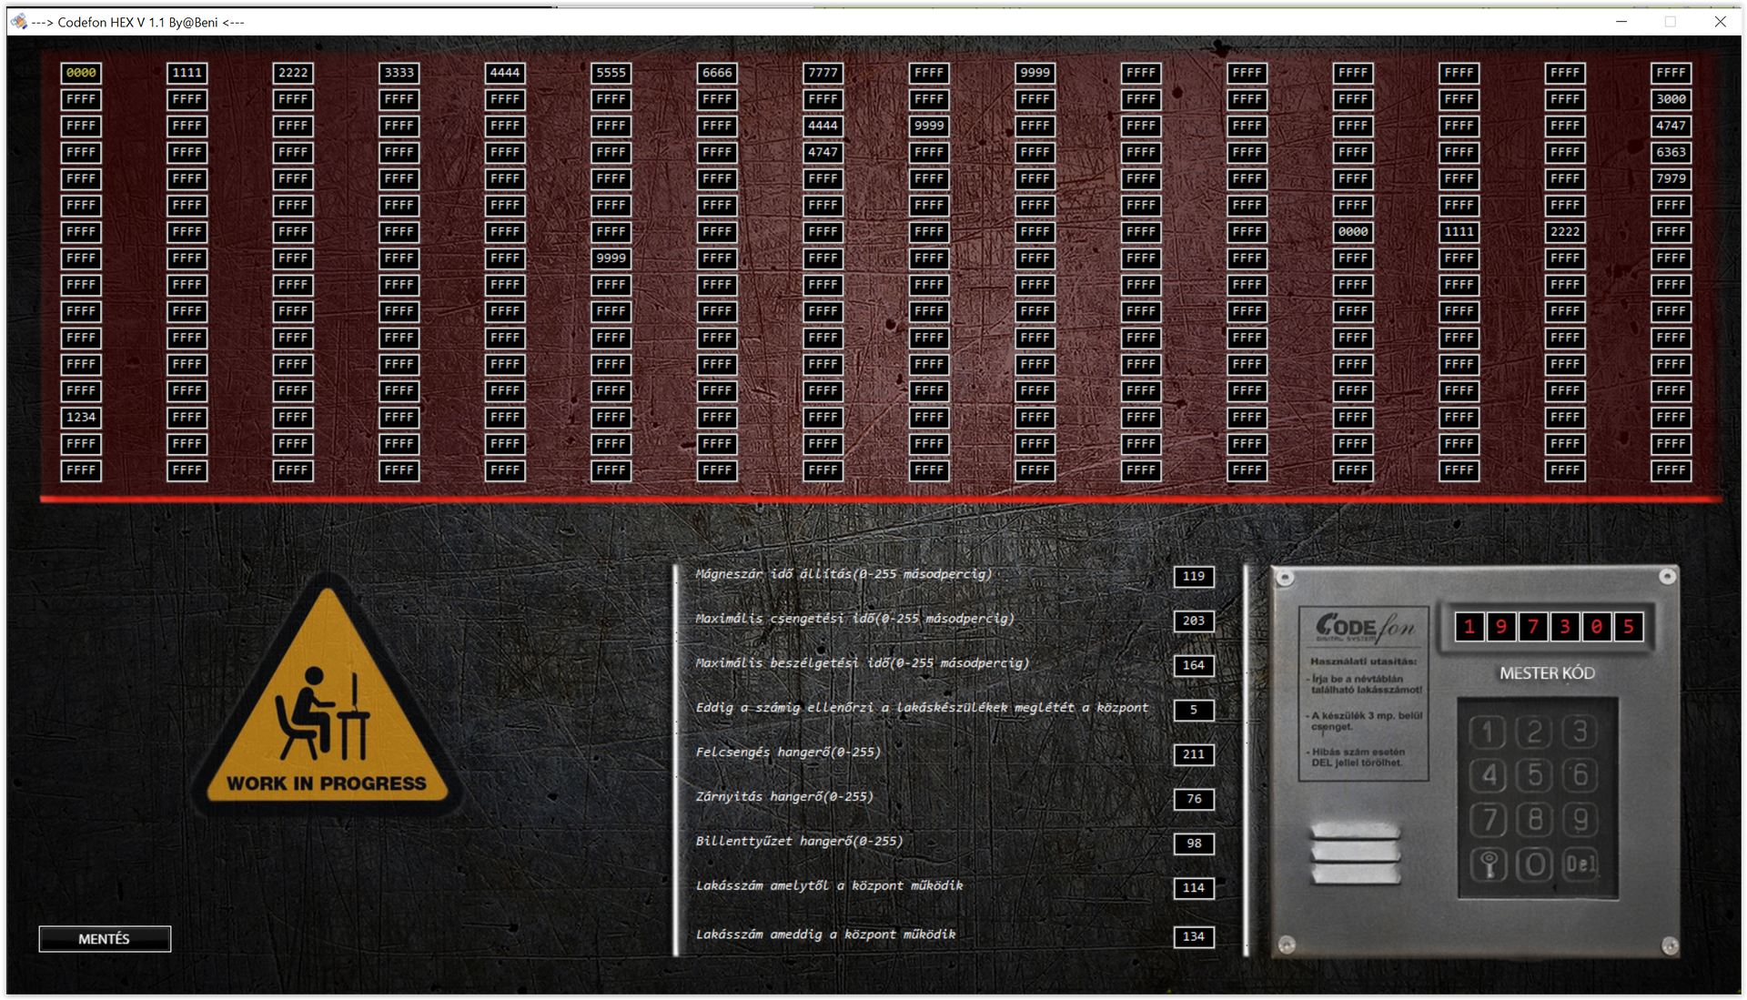Click the MENTÉS save button

pyautogui.click(x=105, y=938)
